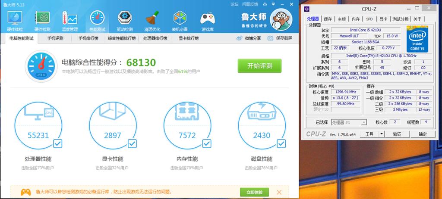Screen dimensions: 442x199
Task: Click the 鲁大师 mascot avatar
Action: (x=281, y=19)
